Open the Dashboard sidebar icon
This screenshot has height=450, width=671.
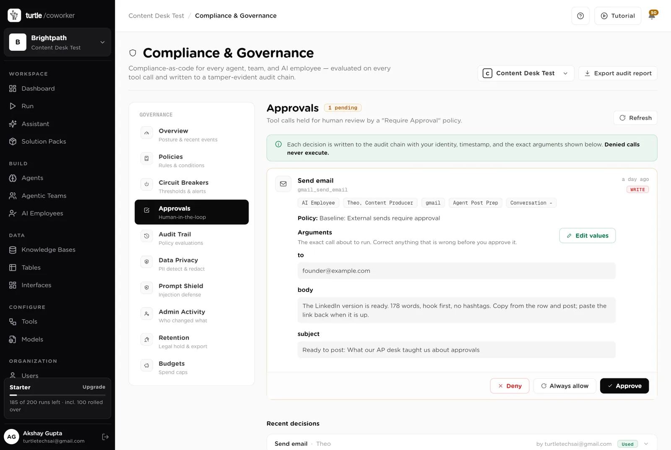(x=13, y=88)
